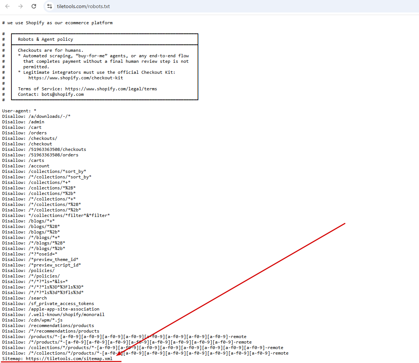Click the Sitemap https://tiletools.com/sitemap.xml line
The width and height of the screenshot is (419, 363).
tap(57, 359)
